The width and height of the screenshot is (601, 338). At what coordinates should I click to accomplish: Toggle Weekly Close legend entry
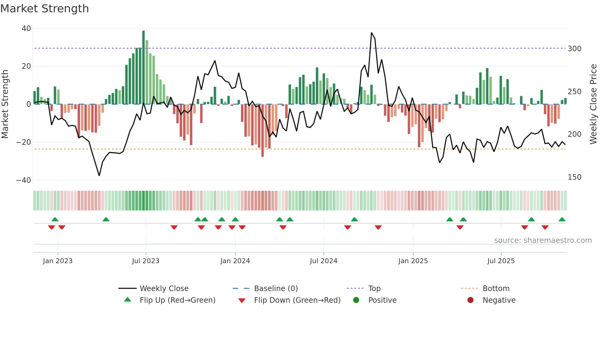tap(164, 289)
